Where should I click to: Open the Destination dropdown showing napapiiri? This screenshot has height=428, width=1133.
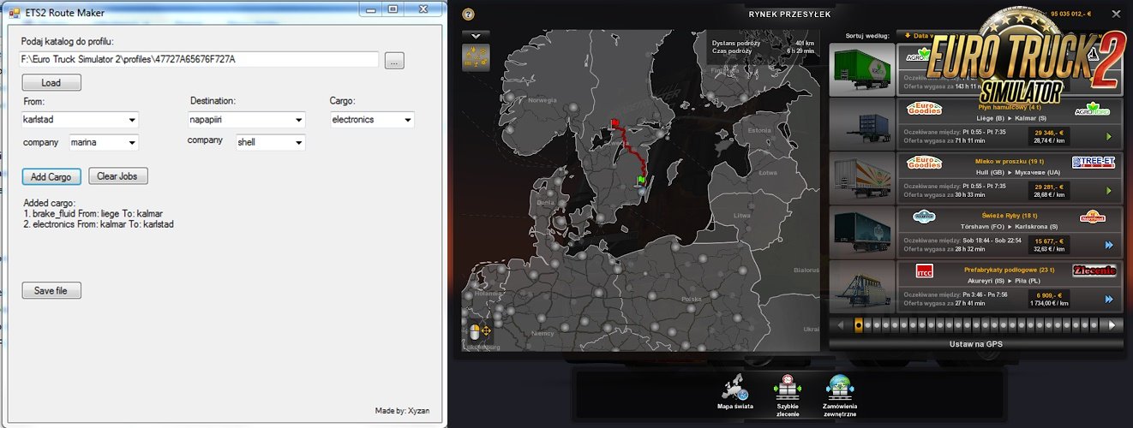coord(298,120)
